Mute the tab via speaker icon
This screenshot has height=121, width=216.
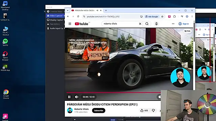point(98,10)
